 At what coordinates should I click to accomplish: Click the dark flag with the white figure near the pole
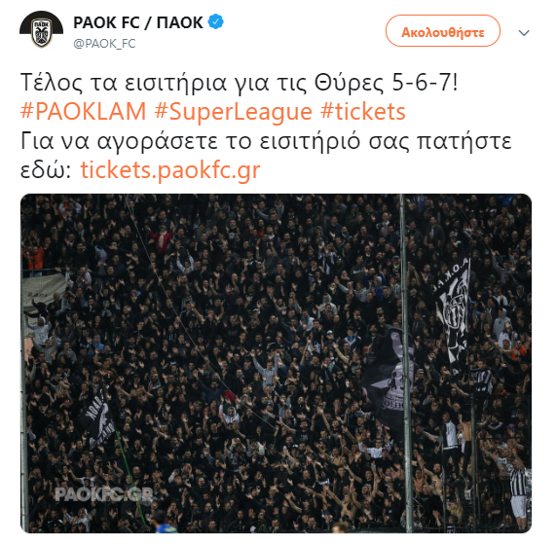[x=389, y=380]
